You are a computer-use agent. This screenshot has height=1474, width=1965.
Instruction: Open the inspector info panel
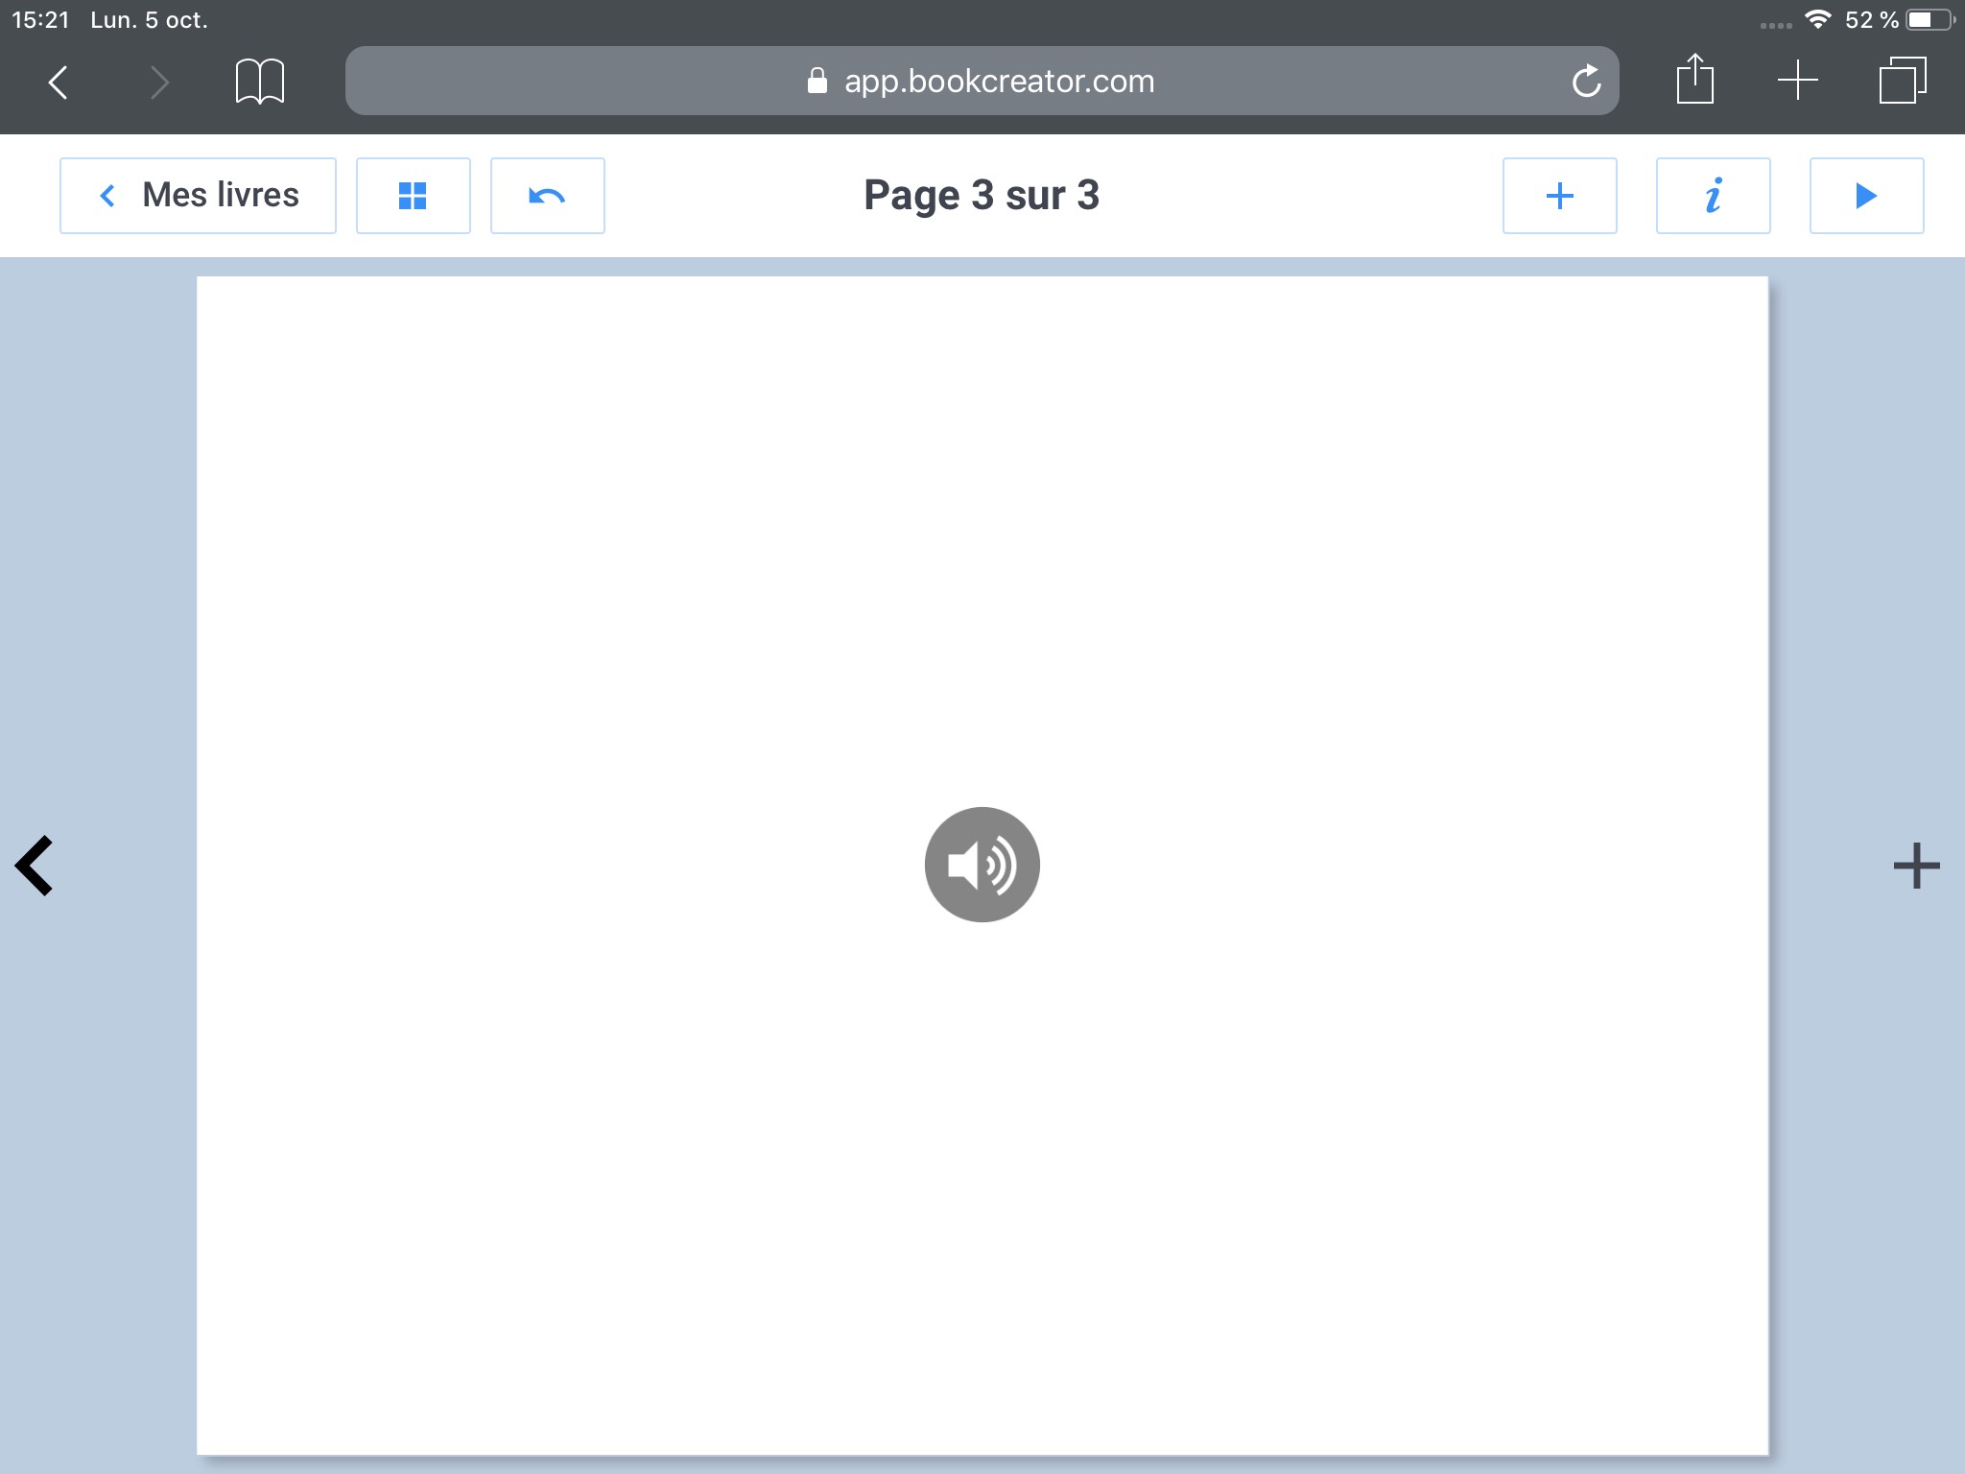(x=1713, y=196)
